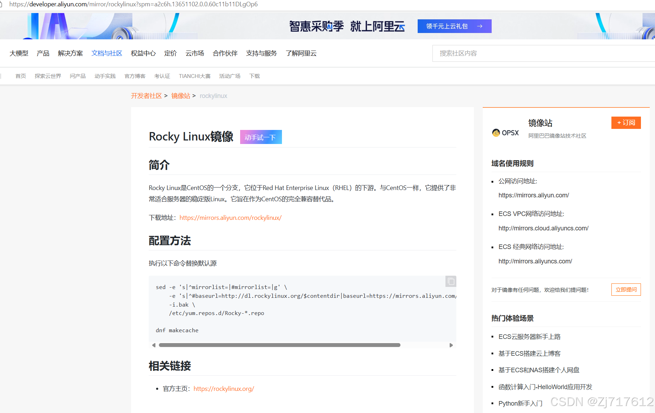
Task: Open the TIANCHI大赛 tab
Action: (195, 76)
